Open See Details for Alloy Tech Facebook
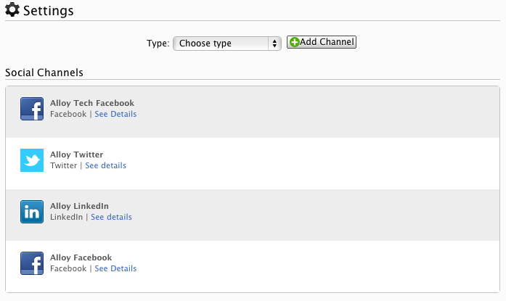The height and width of the screenshot is (301, 506). (115, 114)
